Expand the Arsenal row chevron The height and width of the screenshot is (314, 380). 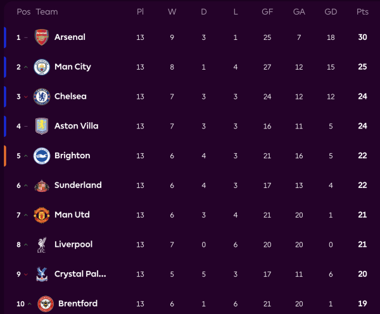click(x=26, y=37)
